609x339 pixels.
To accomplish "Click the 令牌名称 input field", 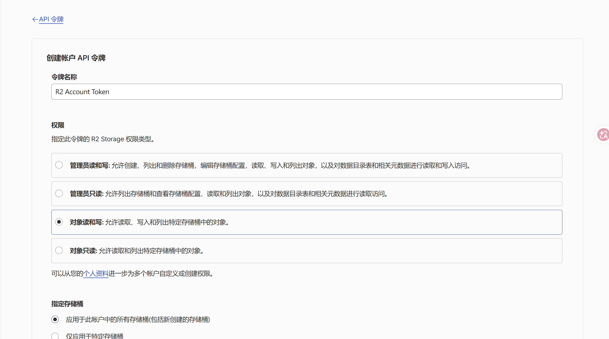I will (x=307, y=92).
